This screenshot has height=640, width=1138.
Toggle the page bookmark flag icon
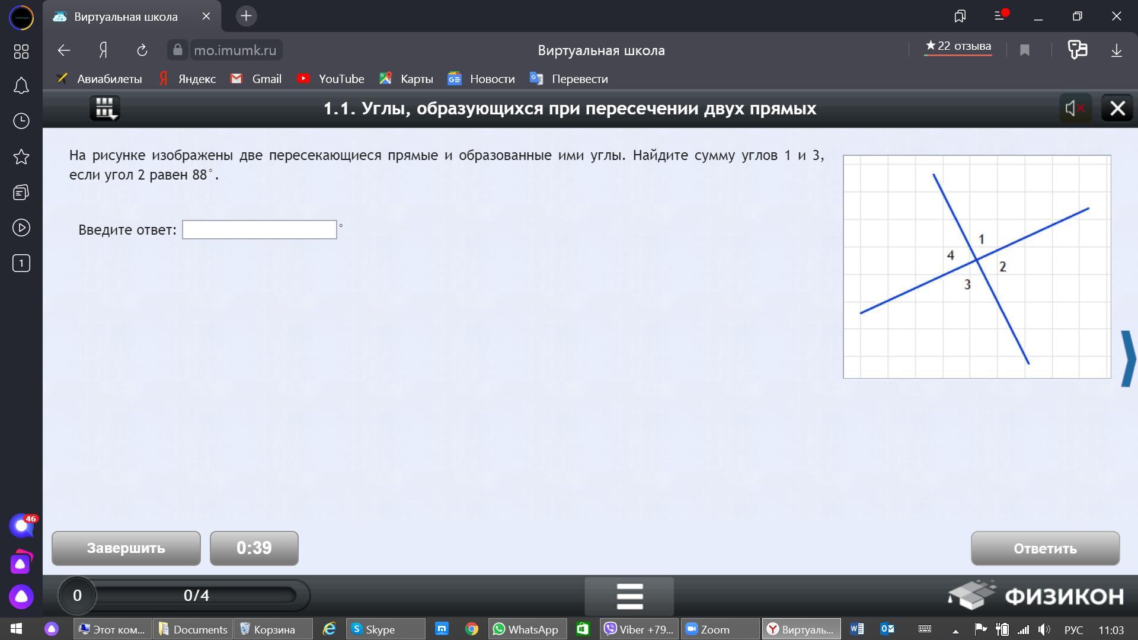(1024, 50)
